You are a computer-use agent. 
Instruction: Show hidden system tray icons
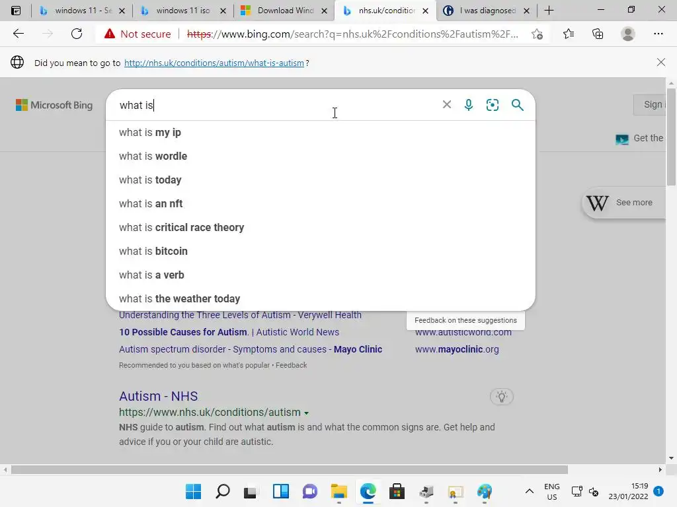(x=530, y=491)
